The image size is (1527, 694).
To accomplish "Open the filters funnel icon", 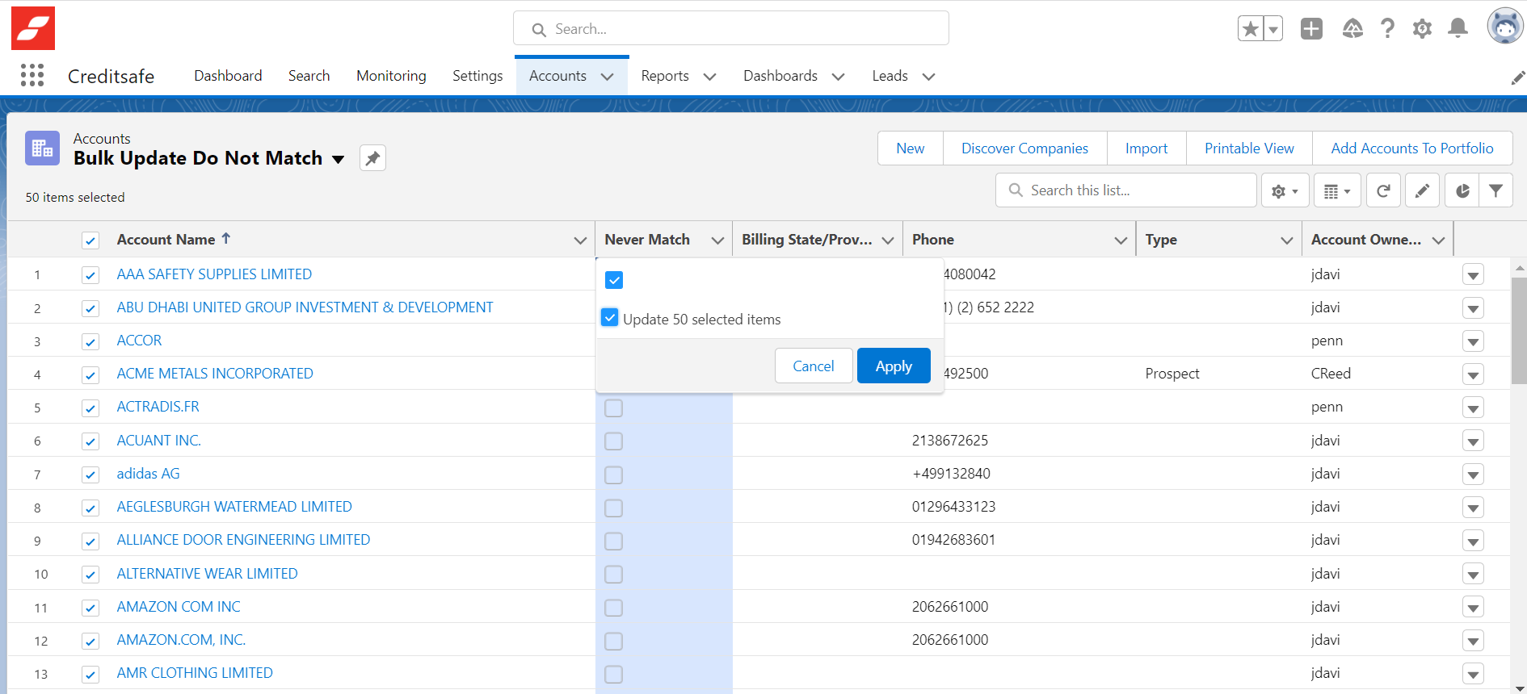I will tap(1495, 190).
